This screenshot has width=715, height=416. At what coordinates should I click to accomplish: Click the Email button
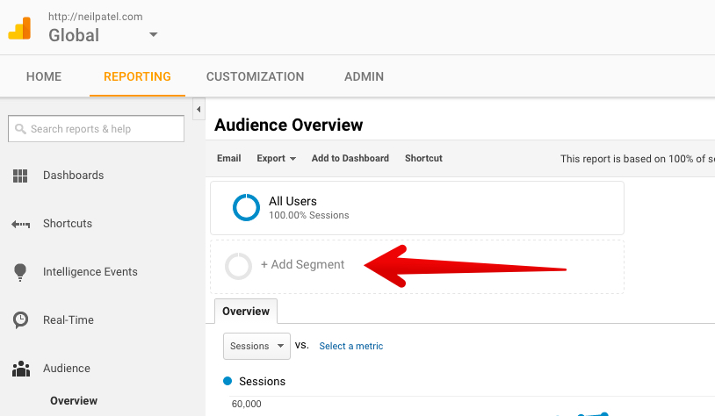click(x=229, y=158)
